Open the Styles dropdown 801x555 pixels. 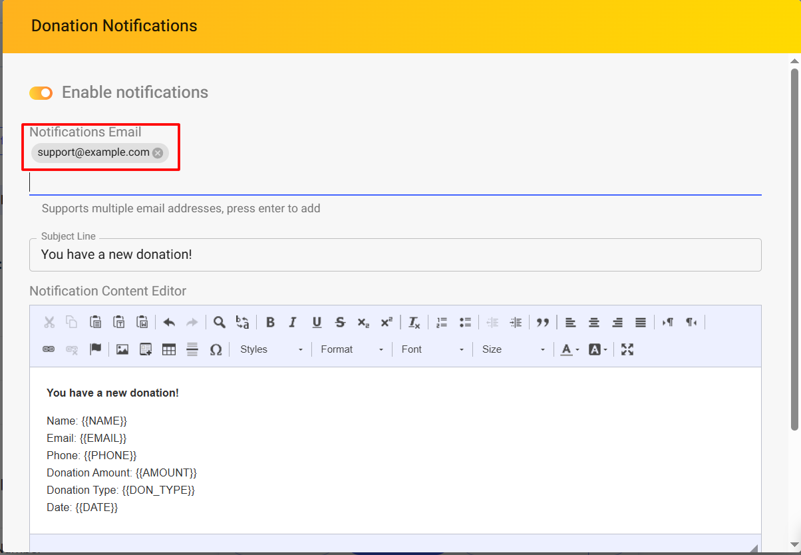pos(271,349)
